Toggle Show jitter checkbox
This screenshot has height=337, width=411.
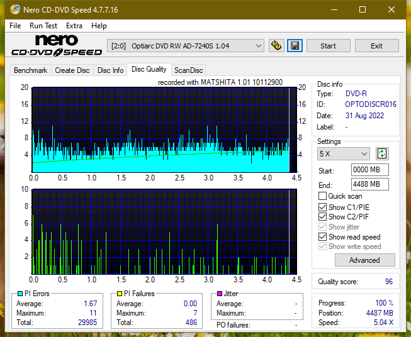click(322, 227)
